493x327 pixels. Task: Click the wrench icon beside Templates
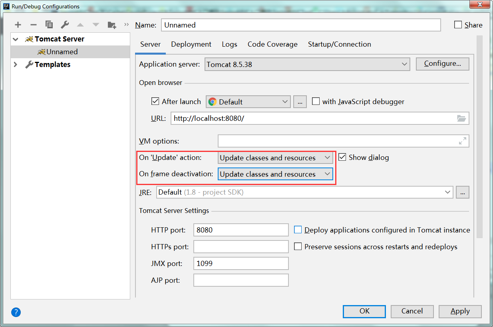pos(29,65)
